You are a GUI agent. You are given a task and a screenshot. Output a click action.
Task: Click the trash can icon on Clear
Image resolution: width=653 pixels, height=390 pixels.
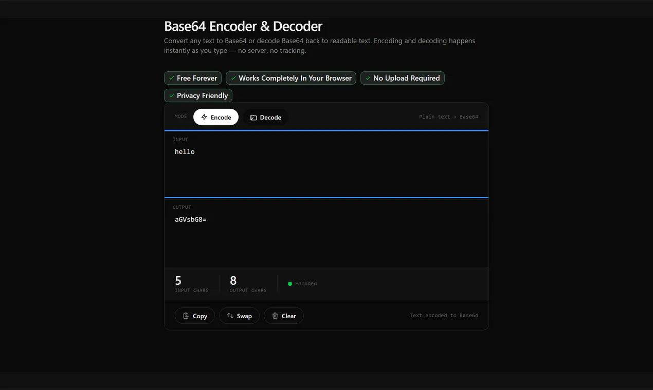275,316
